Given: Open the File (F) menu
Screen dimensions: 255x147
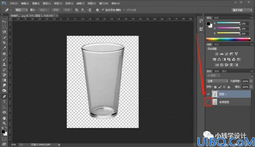Looking at the screenshot, I should point(14,3).
